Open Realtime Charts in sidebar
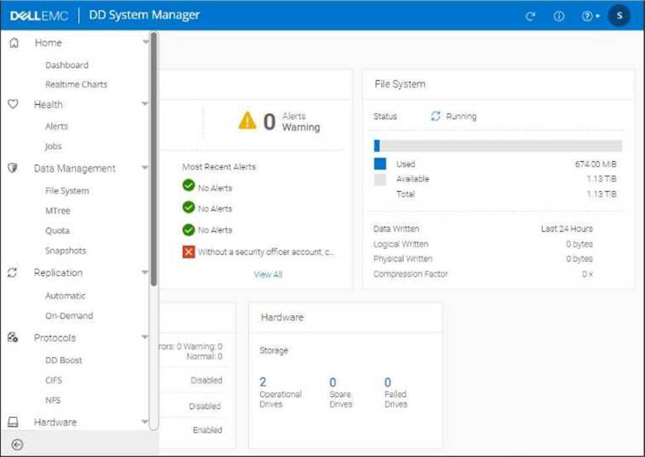This screenshot has height=457, width=645. tap(76, 84)
